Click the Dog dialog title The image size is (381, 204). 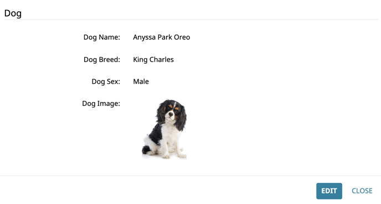13,13
